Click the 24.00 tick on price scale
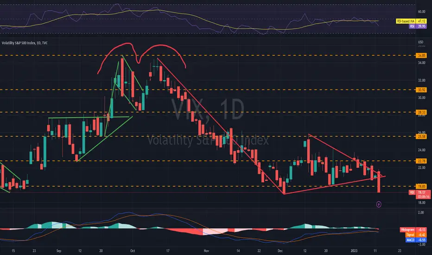The height and width of the screenshot is (255, 432). pyautogui.click(x=421, y=150)
